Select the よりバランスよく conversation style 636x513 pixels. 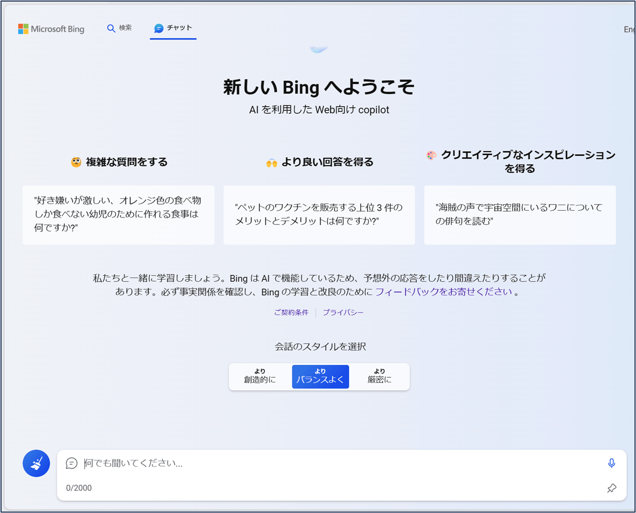320,376
